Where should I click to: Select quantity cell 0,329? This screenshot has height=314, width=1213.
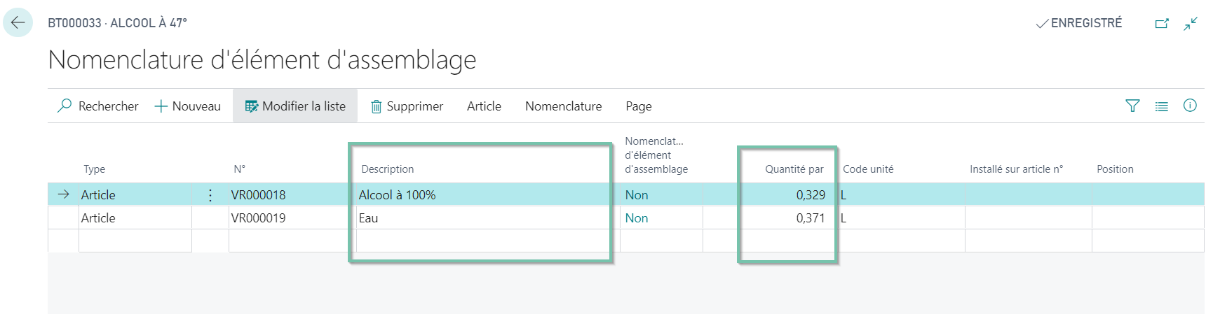(771, 195)
